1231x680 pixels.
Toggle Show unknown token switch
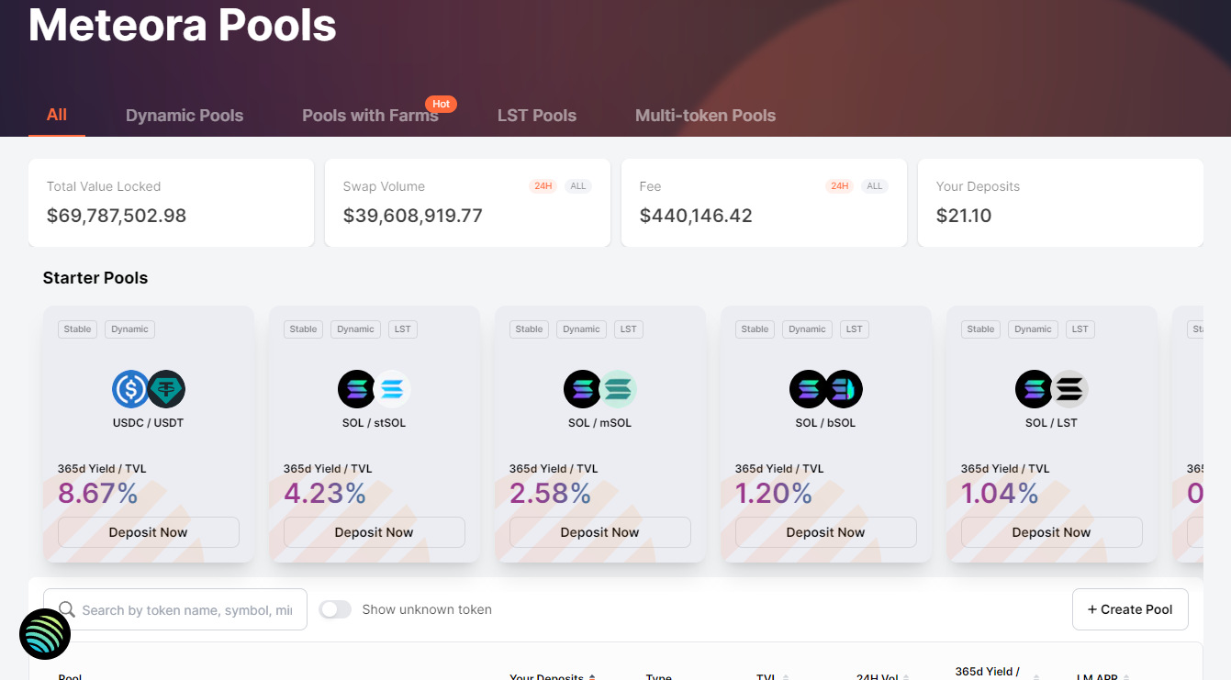point(335,609)
